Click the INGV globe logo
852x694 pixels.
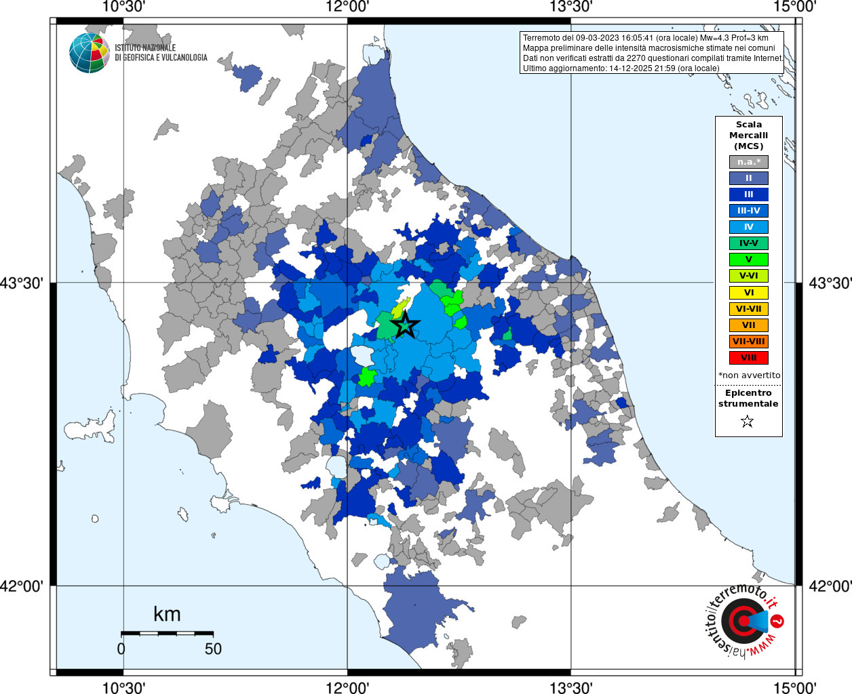90,53
